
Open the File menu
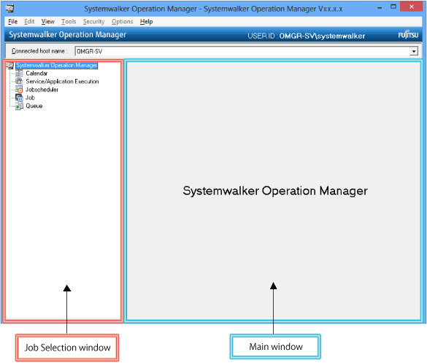pos(13,21)
